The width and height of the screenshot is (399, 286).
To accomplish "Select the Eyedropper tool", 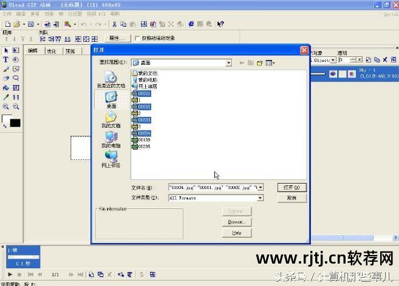I will coord(6,98).
